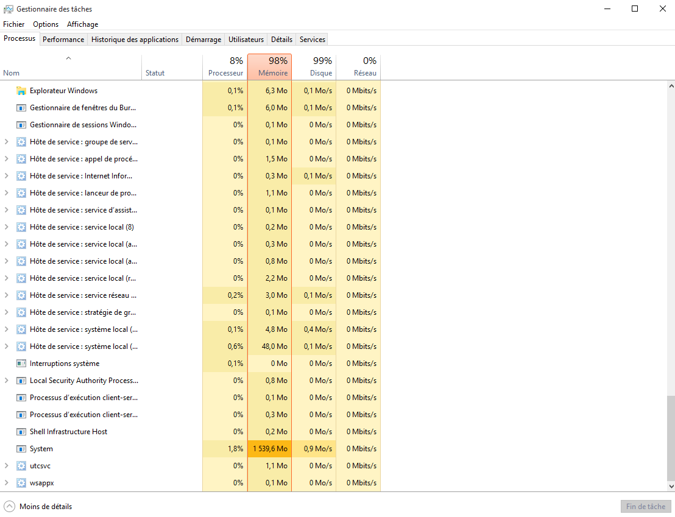
Task: Switch to the Performance tab
Action: (x=63, y=39)
